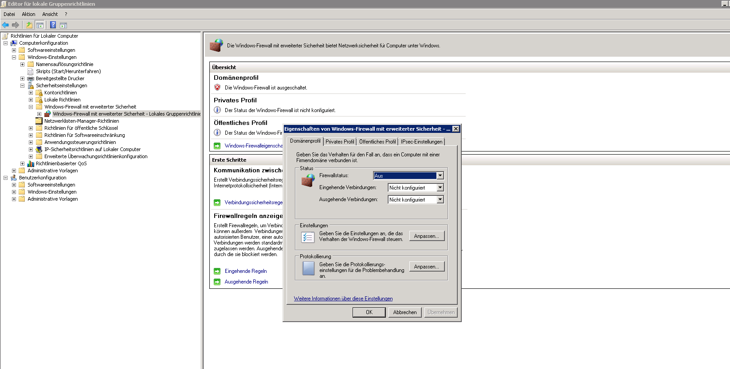This screenshot has height=369, width=730.
Task: Confirm the dialog with OK
Action: pyautogui.click(x=369, y=312)
